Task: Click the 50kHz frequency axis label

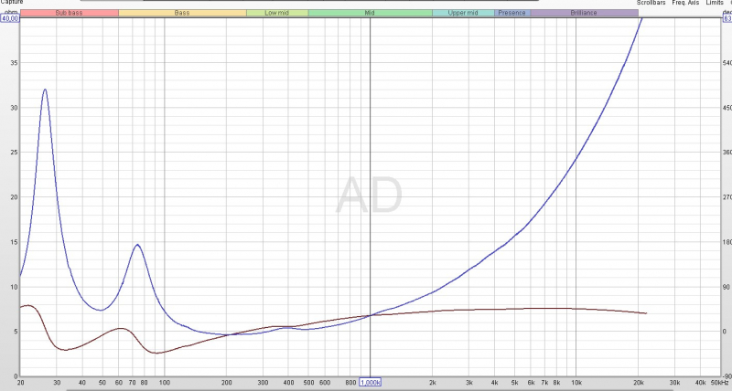Action: 720,383
